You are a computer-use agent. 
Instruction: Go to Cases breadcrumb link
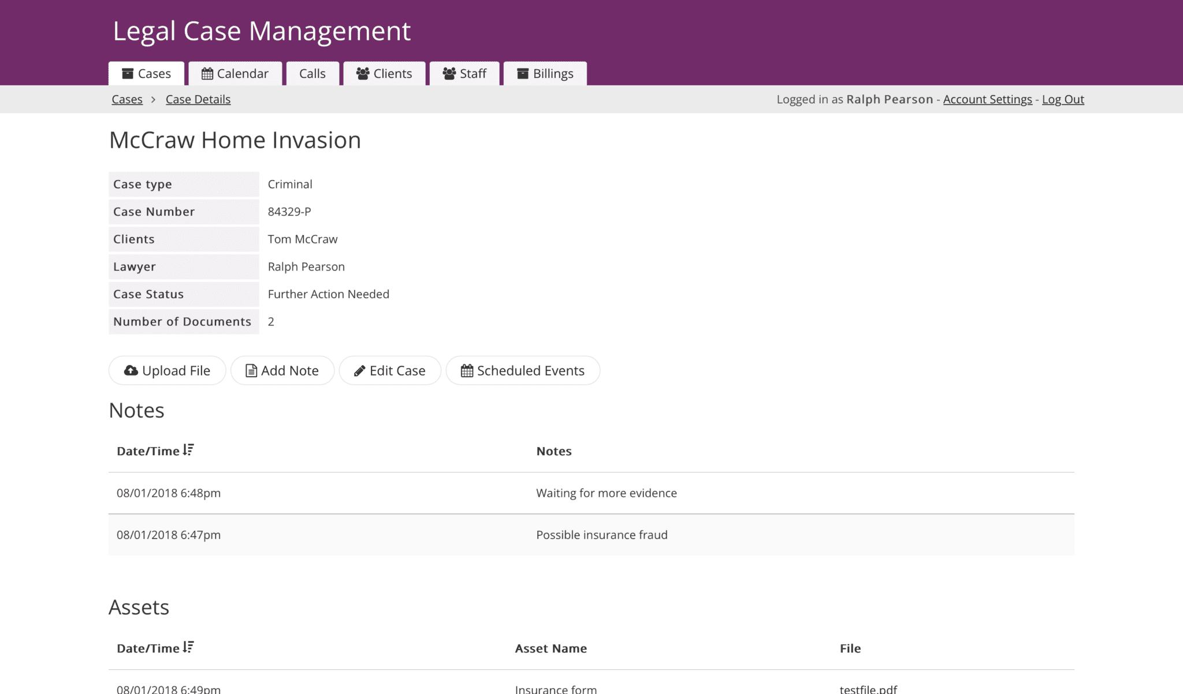point(127,99)
